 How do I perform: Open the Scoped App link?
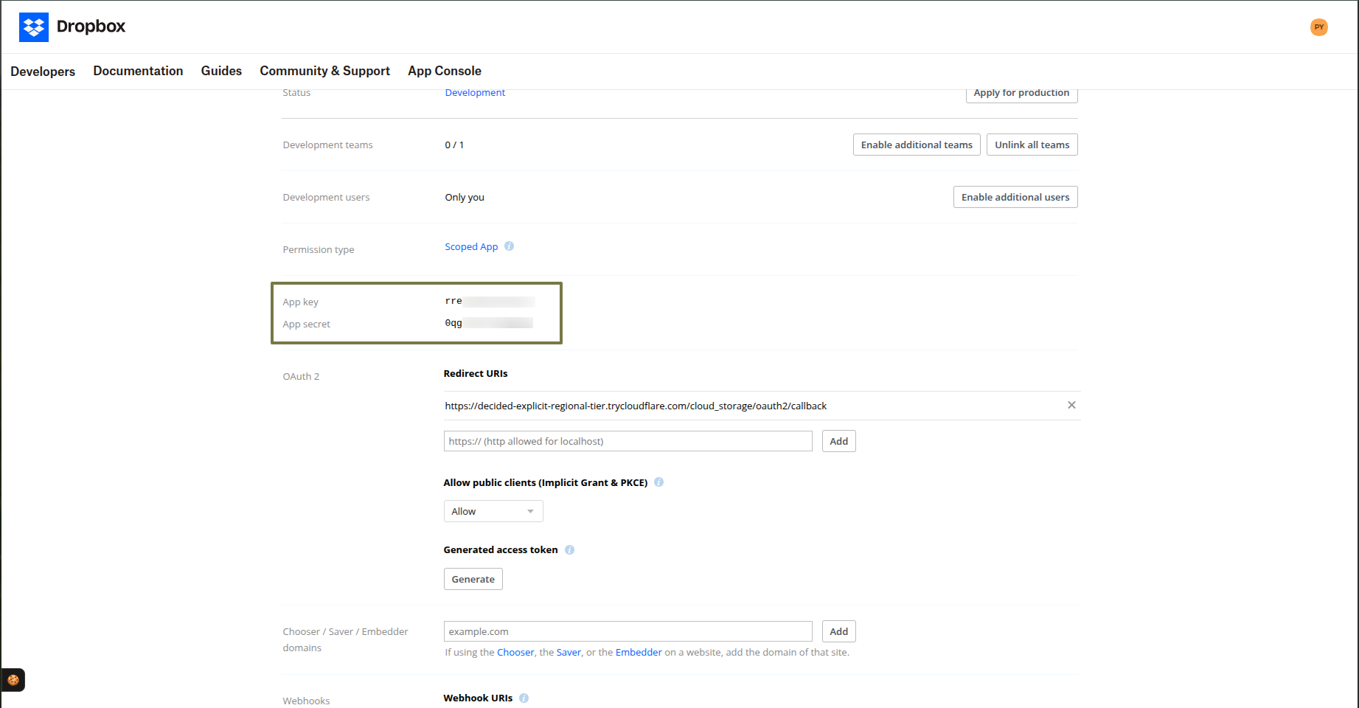tap(471, 246)
